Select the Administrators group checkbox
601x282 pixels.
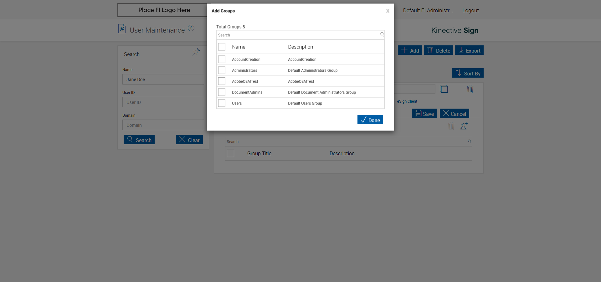[222, 70]
